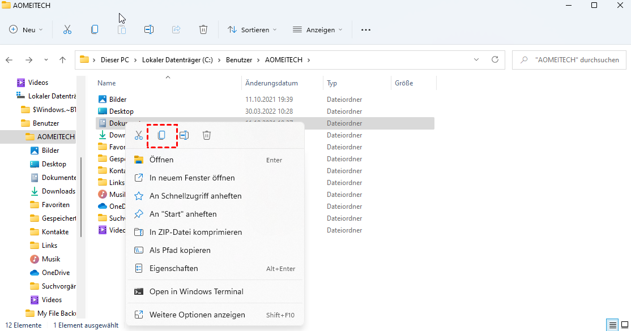Screen dimensions: 631x331
Task: Click the Delete trash icon in the top toolbar
Action: (203, 30)
